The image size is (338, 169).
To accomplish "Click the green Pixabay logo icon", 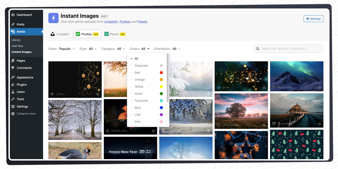I will [x=78, y=34].
